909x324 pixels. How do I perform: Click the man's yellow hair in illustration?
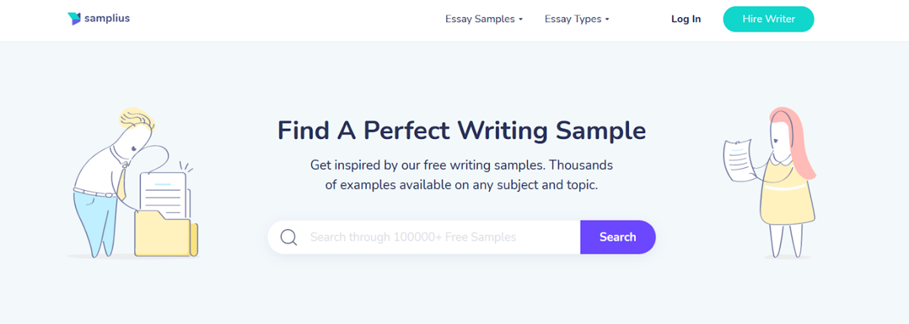pos(136,117)
